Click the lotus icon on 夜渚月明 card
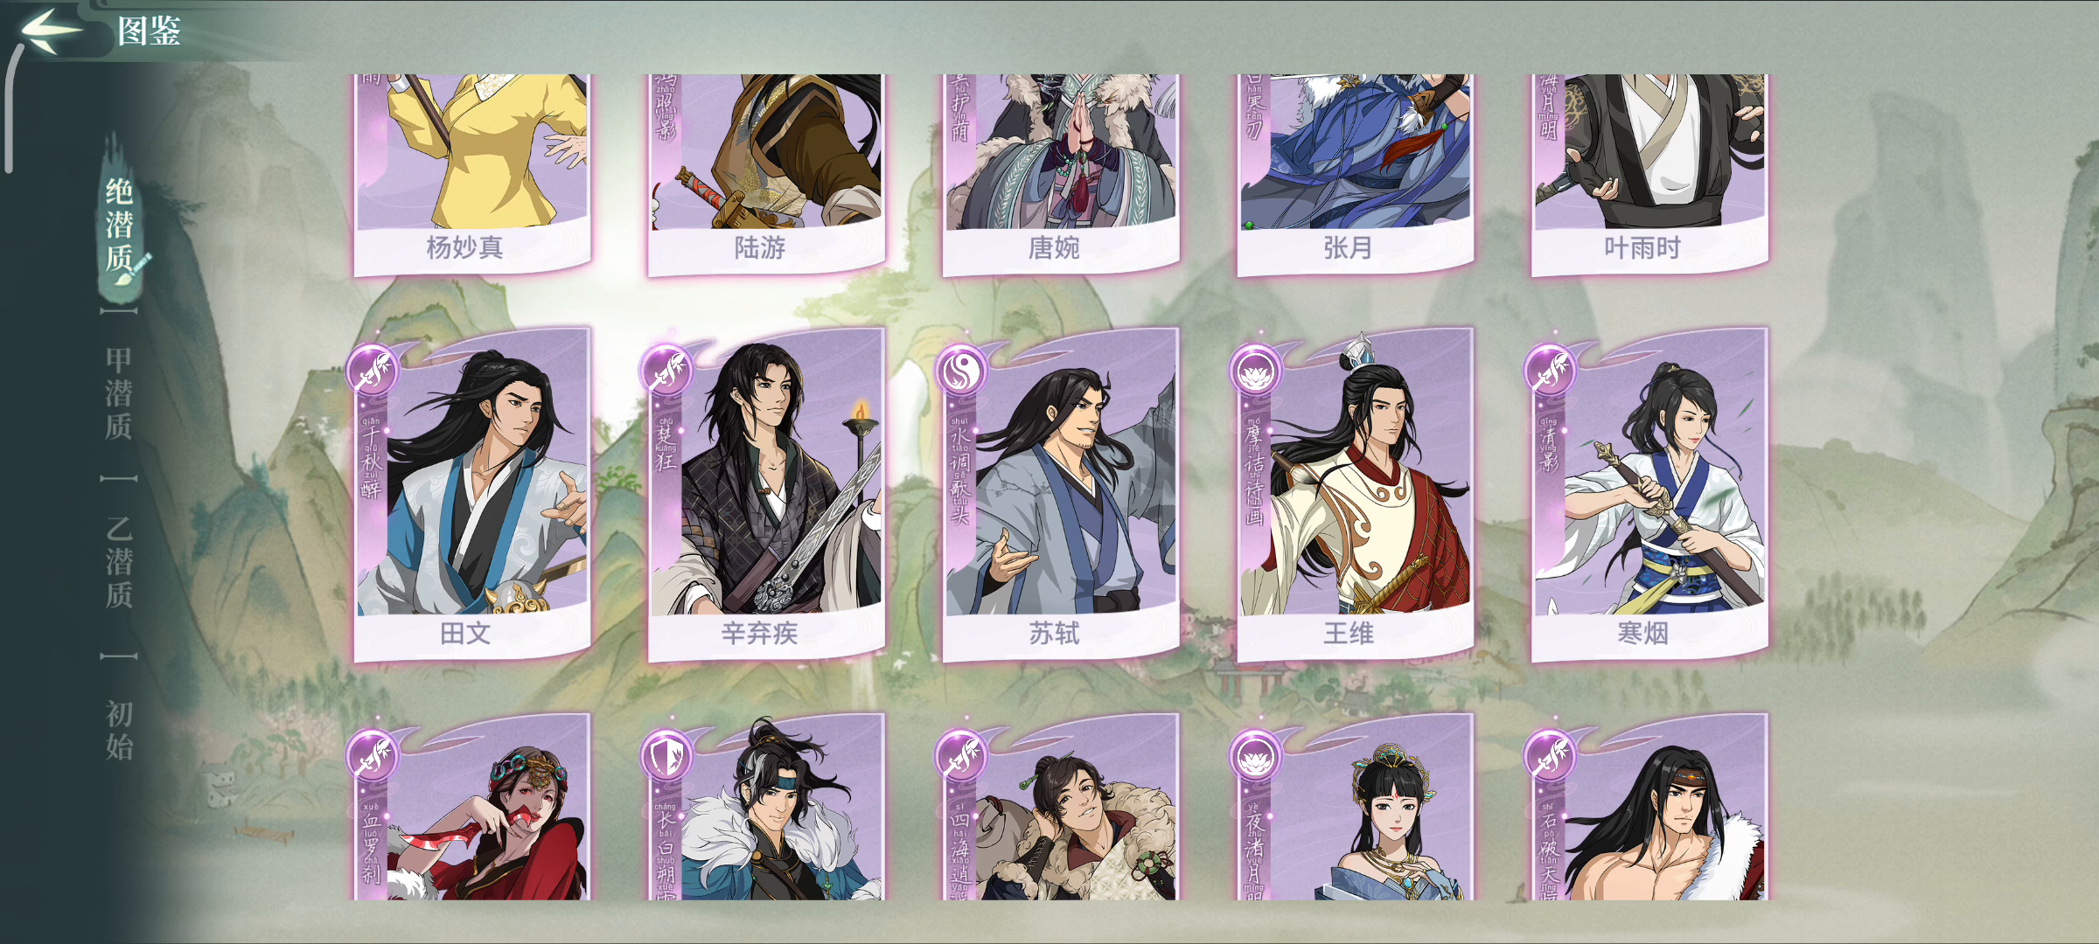Image resolution: width=2099 pixels, height=944 pixels. 1256,755
